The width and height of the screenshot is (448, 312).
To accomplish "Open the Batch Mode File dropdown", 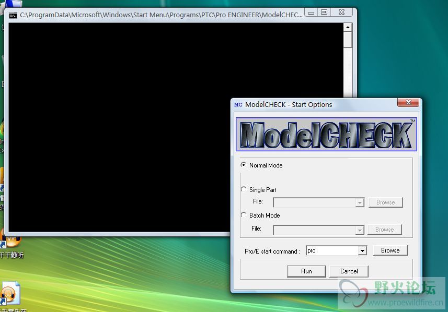I will click(x=360, y=230).
